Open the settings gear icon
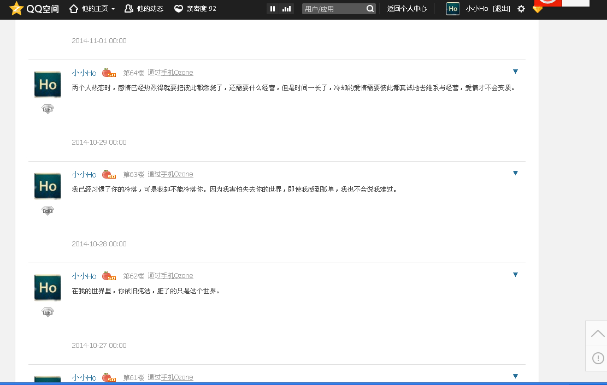The height and width of the screenshot is (385, 607). [521, 9]
